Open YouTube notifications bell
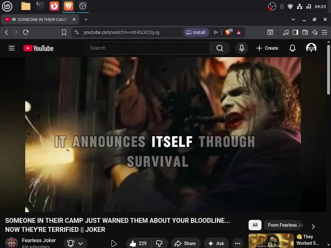The width and height of the screenshot is (331, 248). [x=292, y=48]
